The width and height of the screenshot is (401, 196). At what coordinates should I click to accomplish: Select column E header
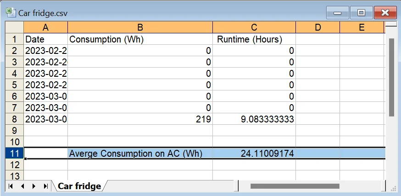click(x=362, y=27)
